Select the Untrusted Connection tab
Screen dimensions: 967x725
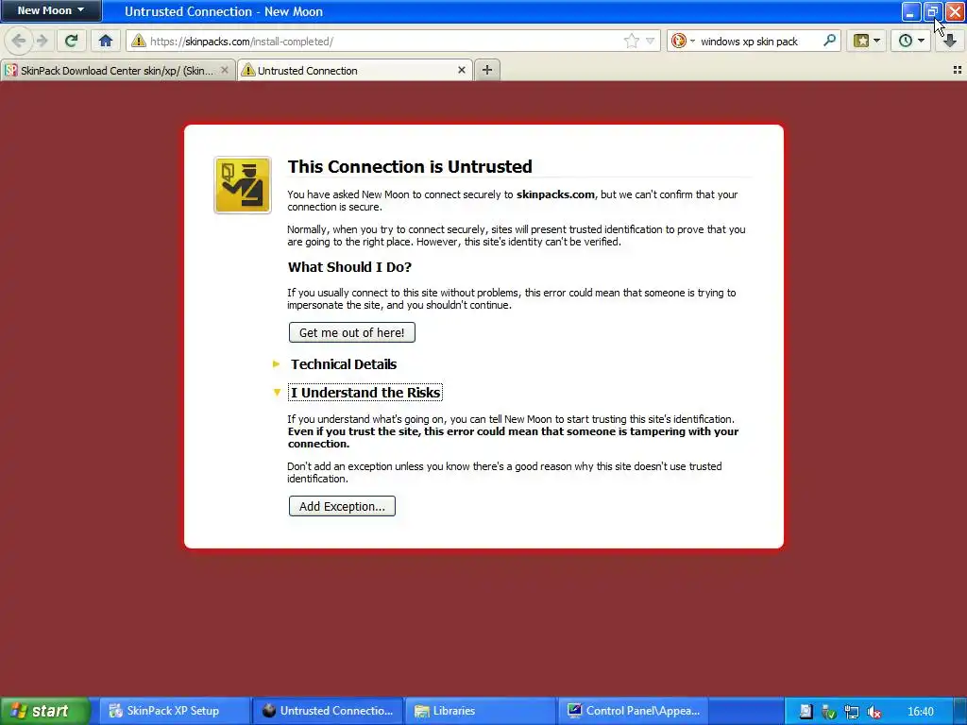[x=355, y=70]
